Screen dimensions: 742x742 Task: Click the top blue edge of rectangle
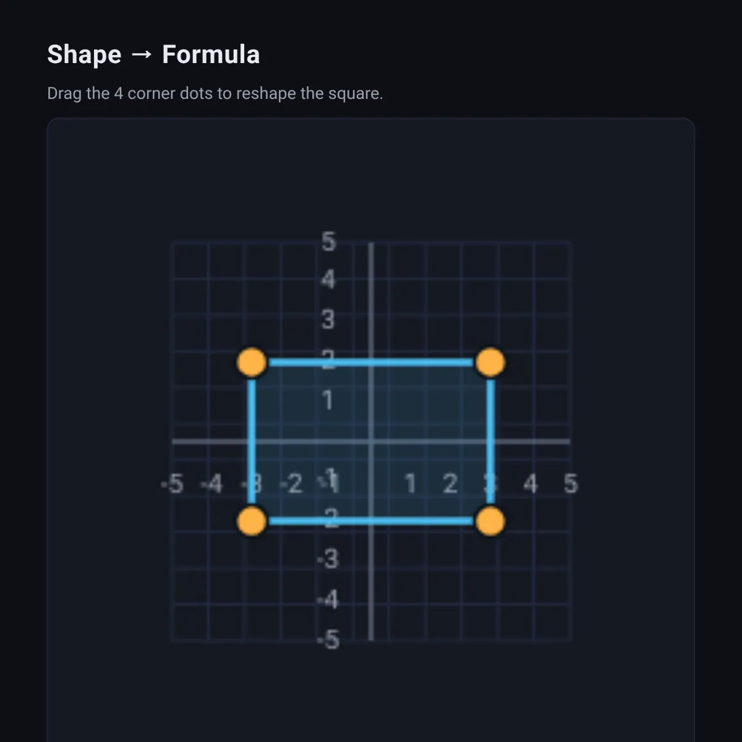click(x=371, y=362)
